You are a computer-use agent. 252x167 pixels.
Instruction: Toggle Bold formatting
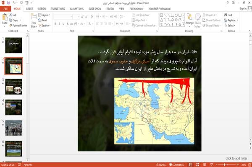[x=55, y=24]
